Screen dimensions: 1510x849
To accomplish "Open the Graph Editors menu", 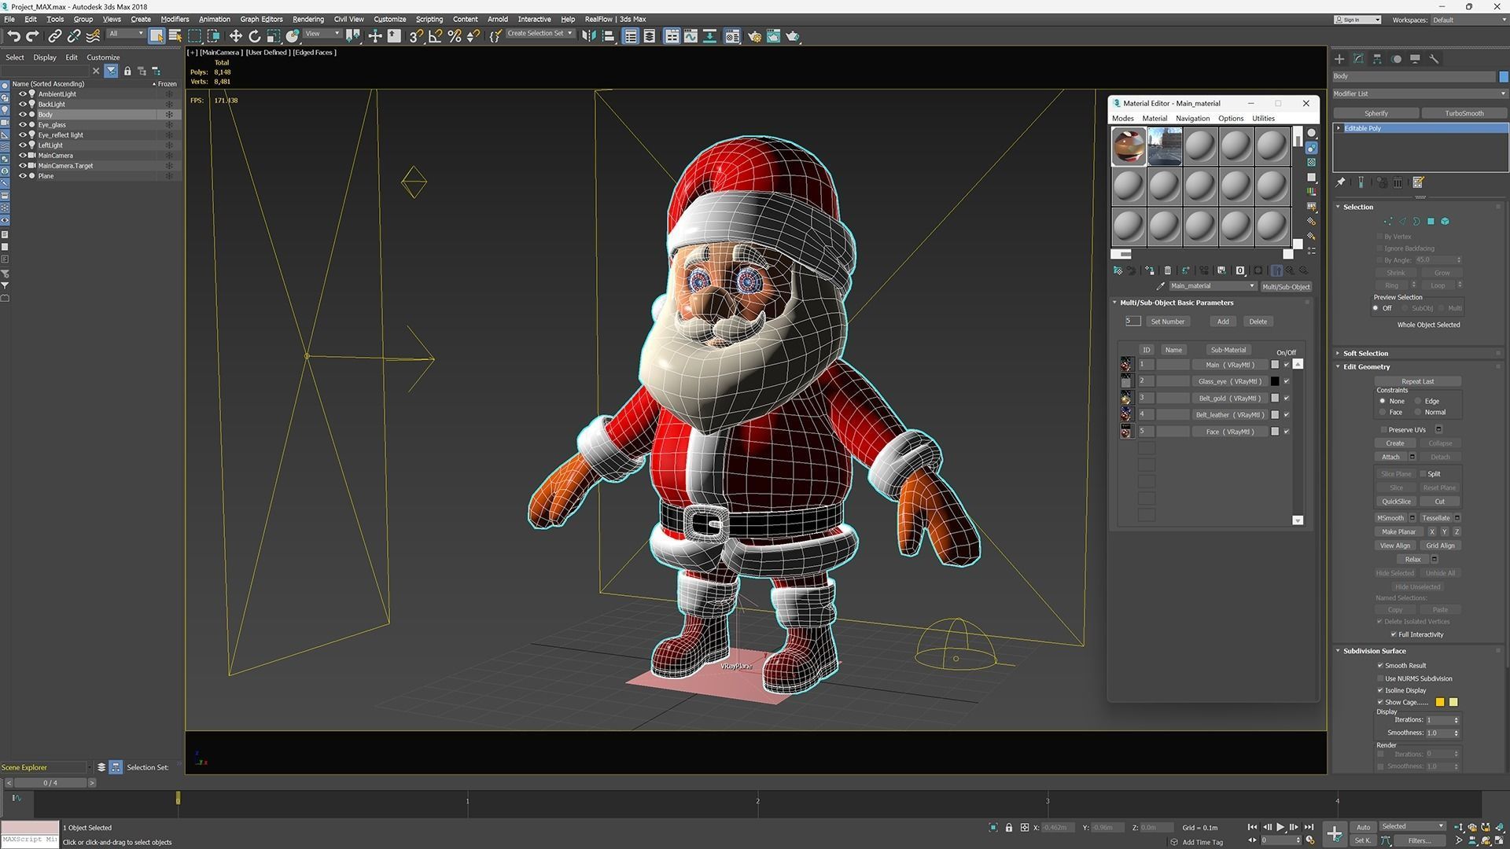I will (x=261, y=20).
